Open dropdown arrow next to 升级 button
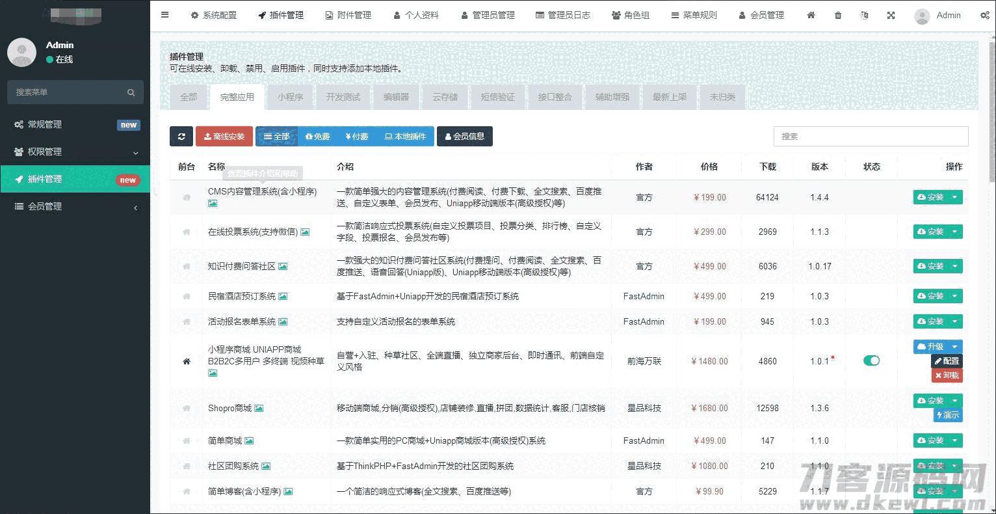Image resolution: width=996 pixels, height=514 pixels. (954, 347)
